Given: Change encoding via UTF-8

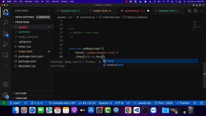Looking at the screenshot, I should (x=119, y=103).
